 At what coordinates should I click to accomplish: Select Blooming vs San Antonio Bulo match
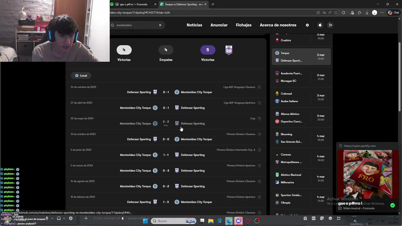click(301, 138)
